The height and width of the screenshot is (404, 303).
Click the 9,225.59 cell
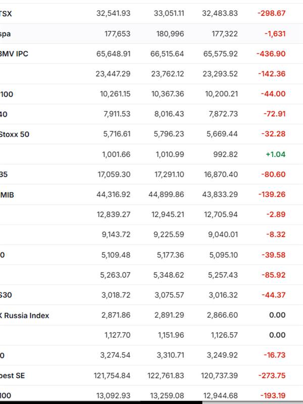click(x=169, y=234)
